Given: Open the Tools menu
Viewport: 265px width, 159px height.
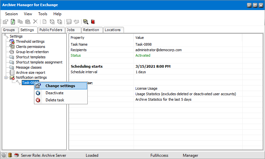Looking at the screenshot, I should pyautogui.click(x=43, y=14).
